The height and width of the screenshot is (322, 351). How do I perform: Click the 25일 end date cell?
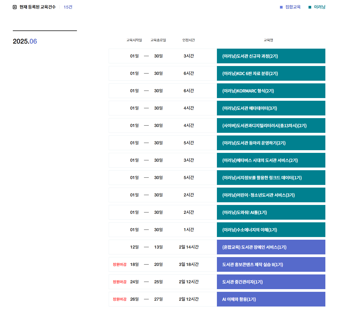(x=158, y=282)
